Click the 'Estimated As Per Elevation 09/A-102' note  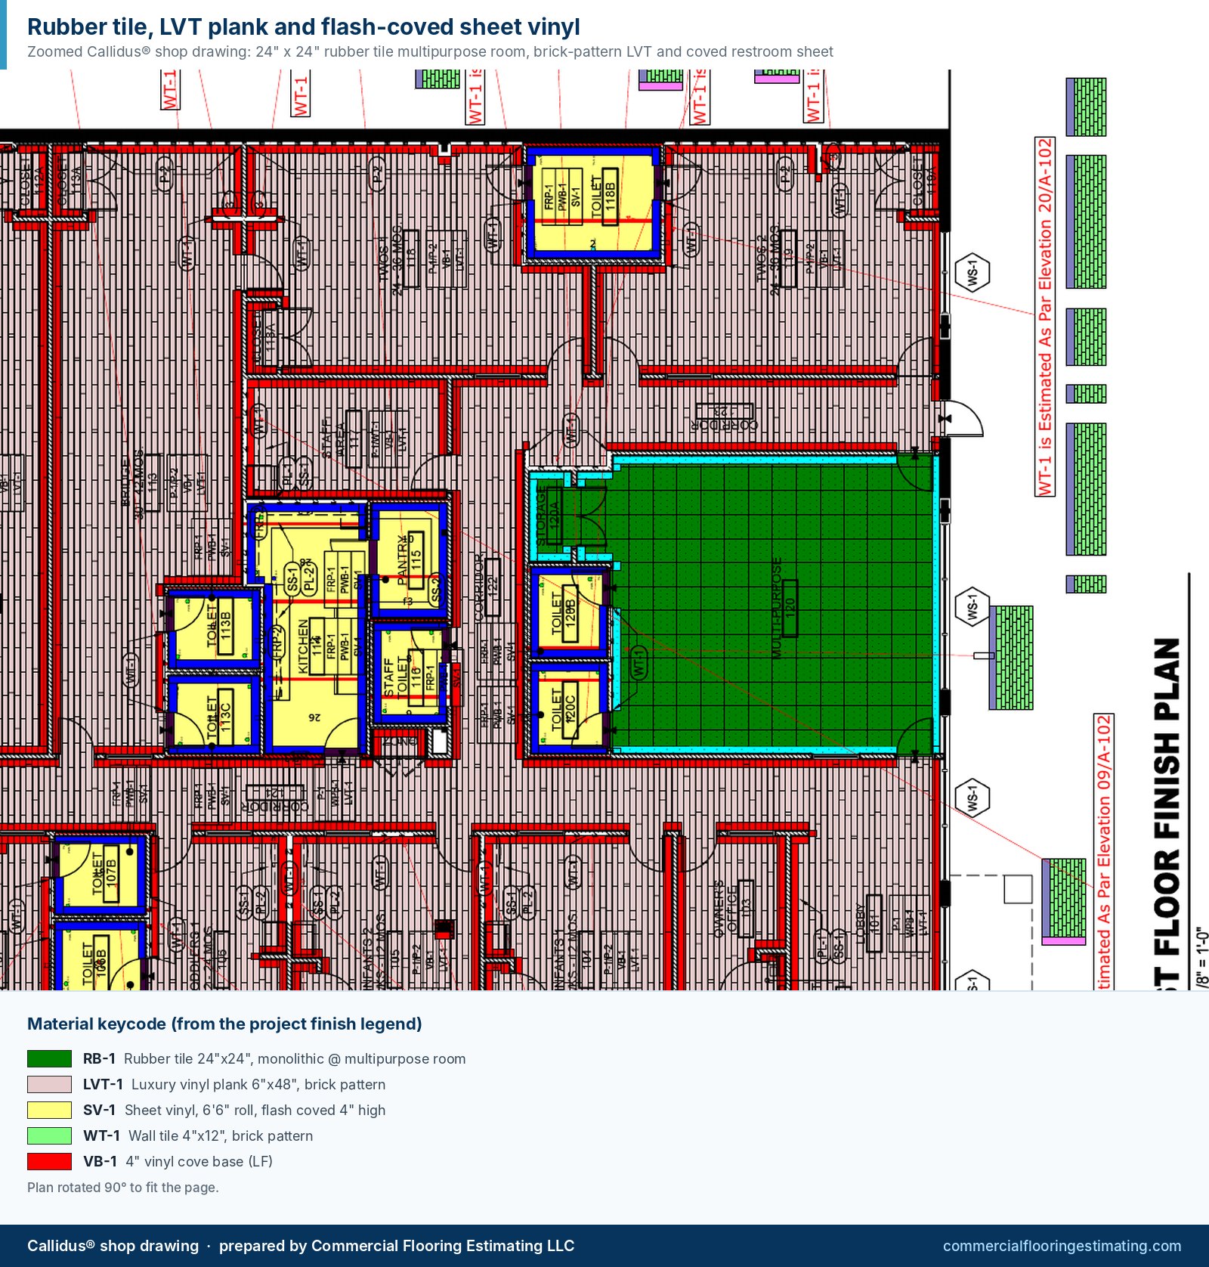(1104, 852)
